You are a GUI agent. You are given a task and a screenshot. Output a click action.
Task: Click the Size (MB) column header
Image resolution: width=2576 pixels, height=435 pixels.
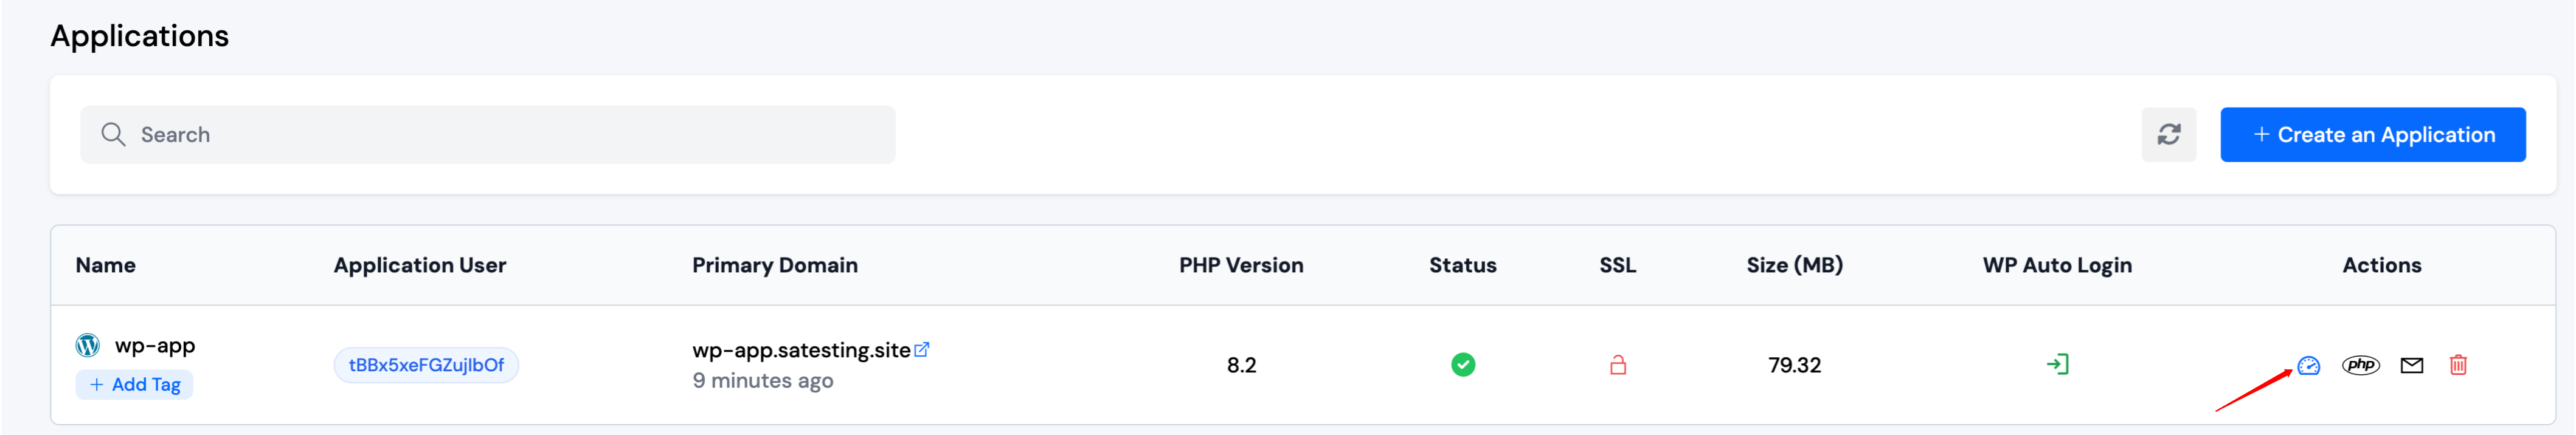click(x=1794, y=266)
